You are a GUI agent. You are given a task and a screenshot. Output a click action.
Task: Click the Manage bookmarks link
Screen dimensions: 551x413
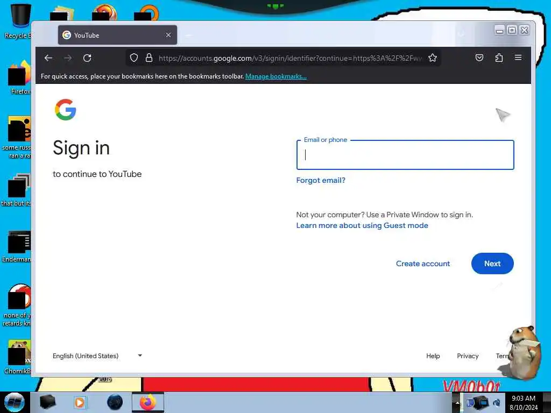pyautogui.click(x=276, y=76)
